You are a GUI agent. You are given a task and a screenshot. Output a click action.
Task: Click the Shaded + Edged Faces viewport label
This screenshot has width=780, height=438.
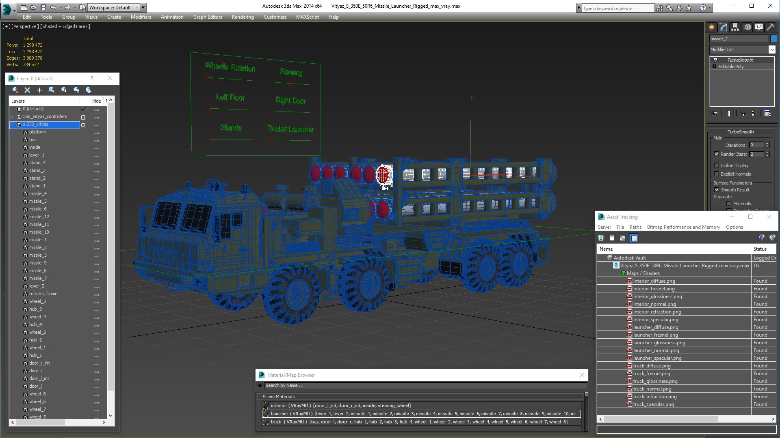click(x=65, y=26)
